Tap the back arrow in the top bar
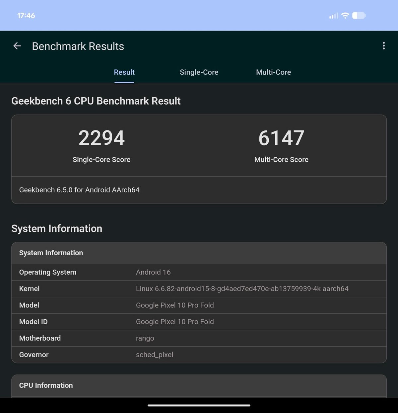398x413 pixels. click(17, 46)
